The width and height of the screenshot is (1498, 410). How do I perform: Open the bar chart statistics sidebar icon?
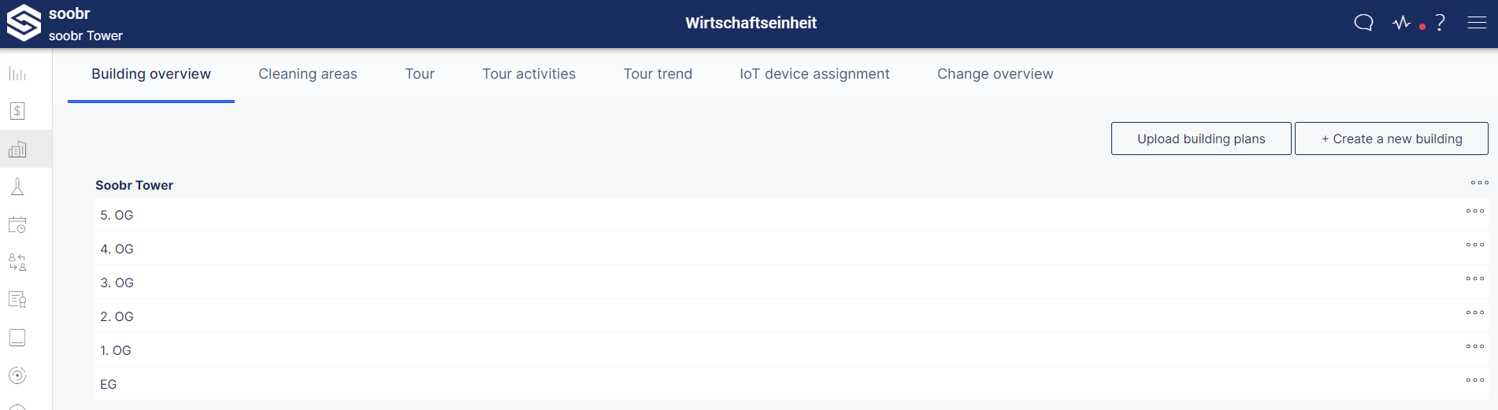coord(17,74)
